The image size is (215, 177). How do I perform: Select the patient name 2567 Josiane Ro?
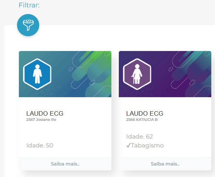click(x=41, y=120)
